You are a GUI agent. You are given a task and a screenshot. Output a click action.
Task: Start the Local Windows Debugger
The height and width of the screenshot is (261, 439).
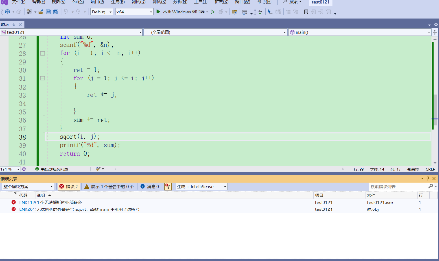pyautogui.click(x=181, y=12)
